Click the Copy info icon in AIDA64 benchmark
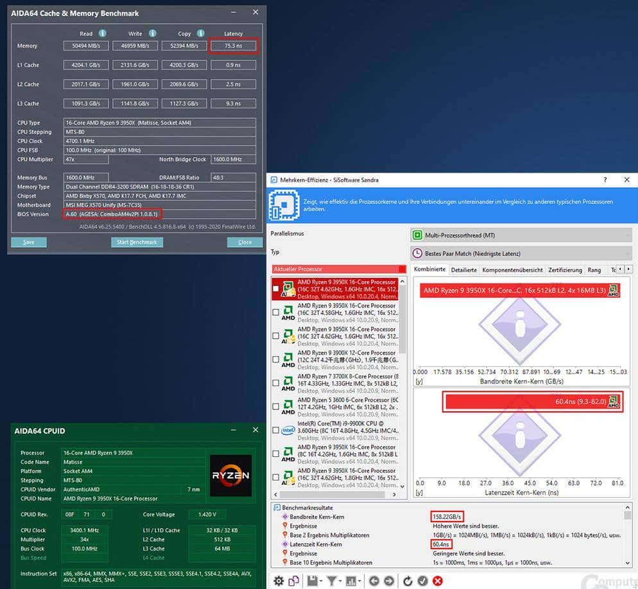The width and height of the screenshot is (638, 589). pyautogui.click(x=201, y=33)
